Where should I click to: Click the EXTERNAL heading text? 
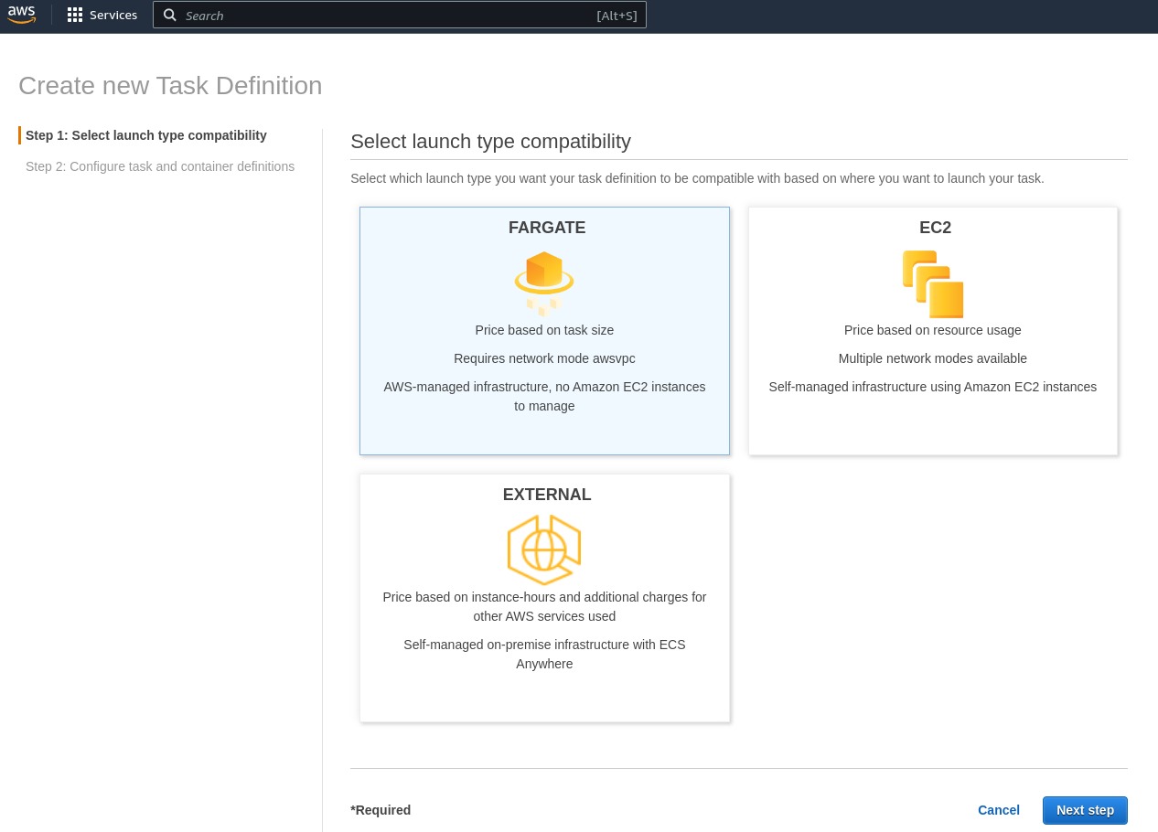click(547, 495)
